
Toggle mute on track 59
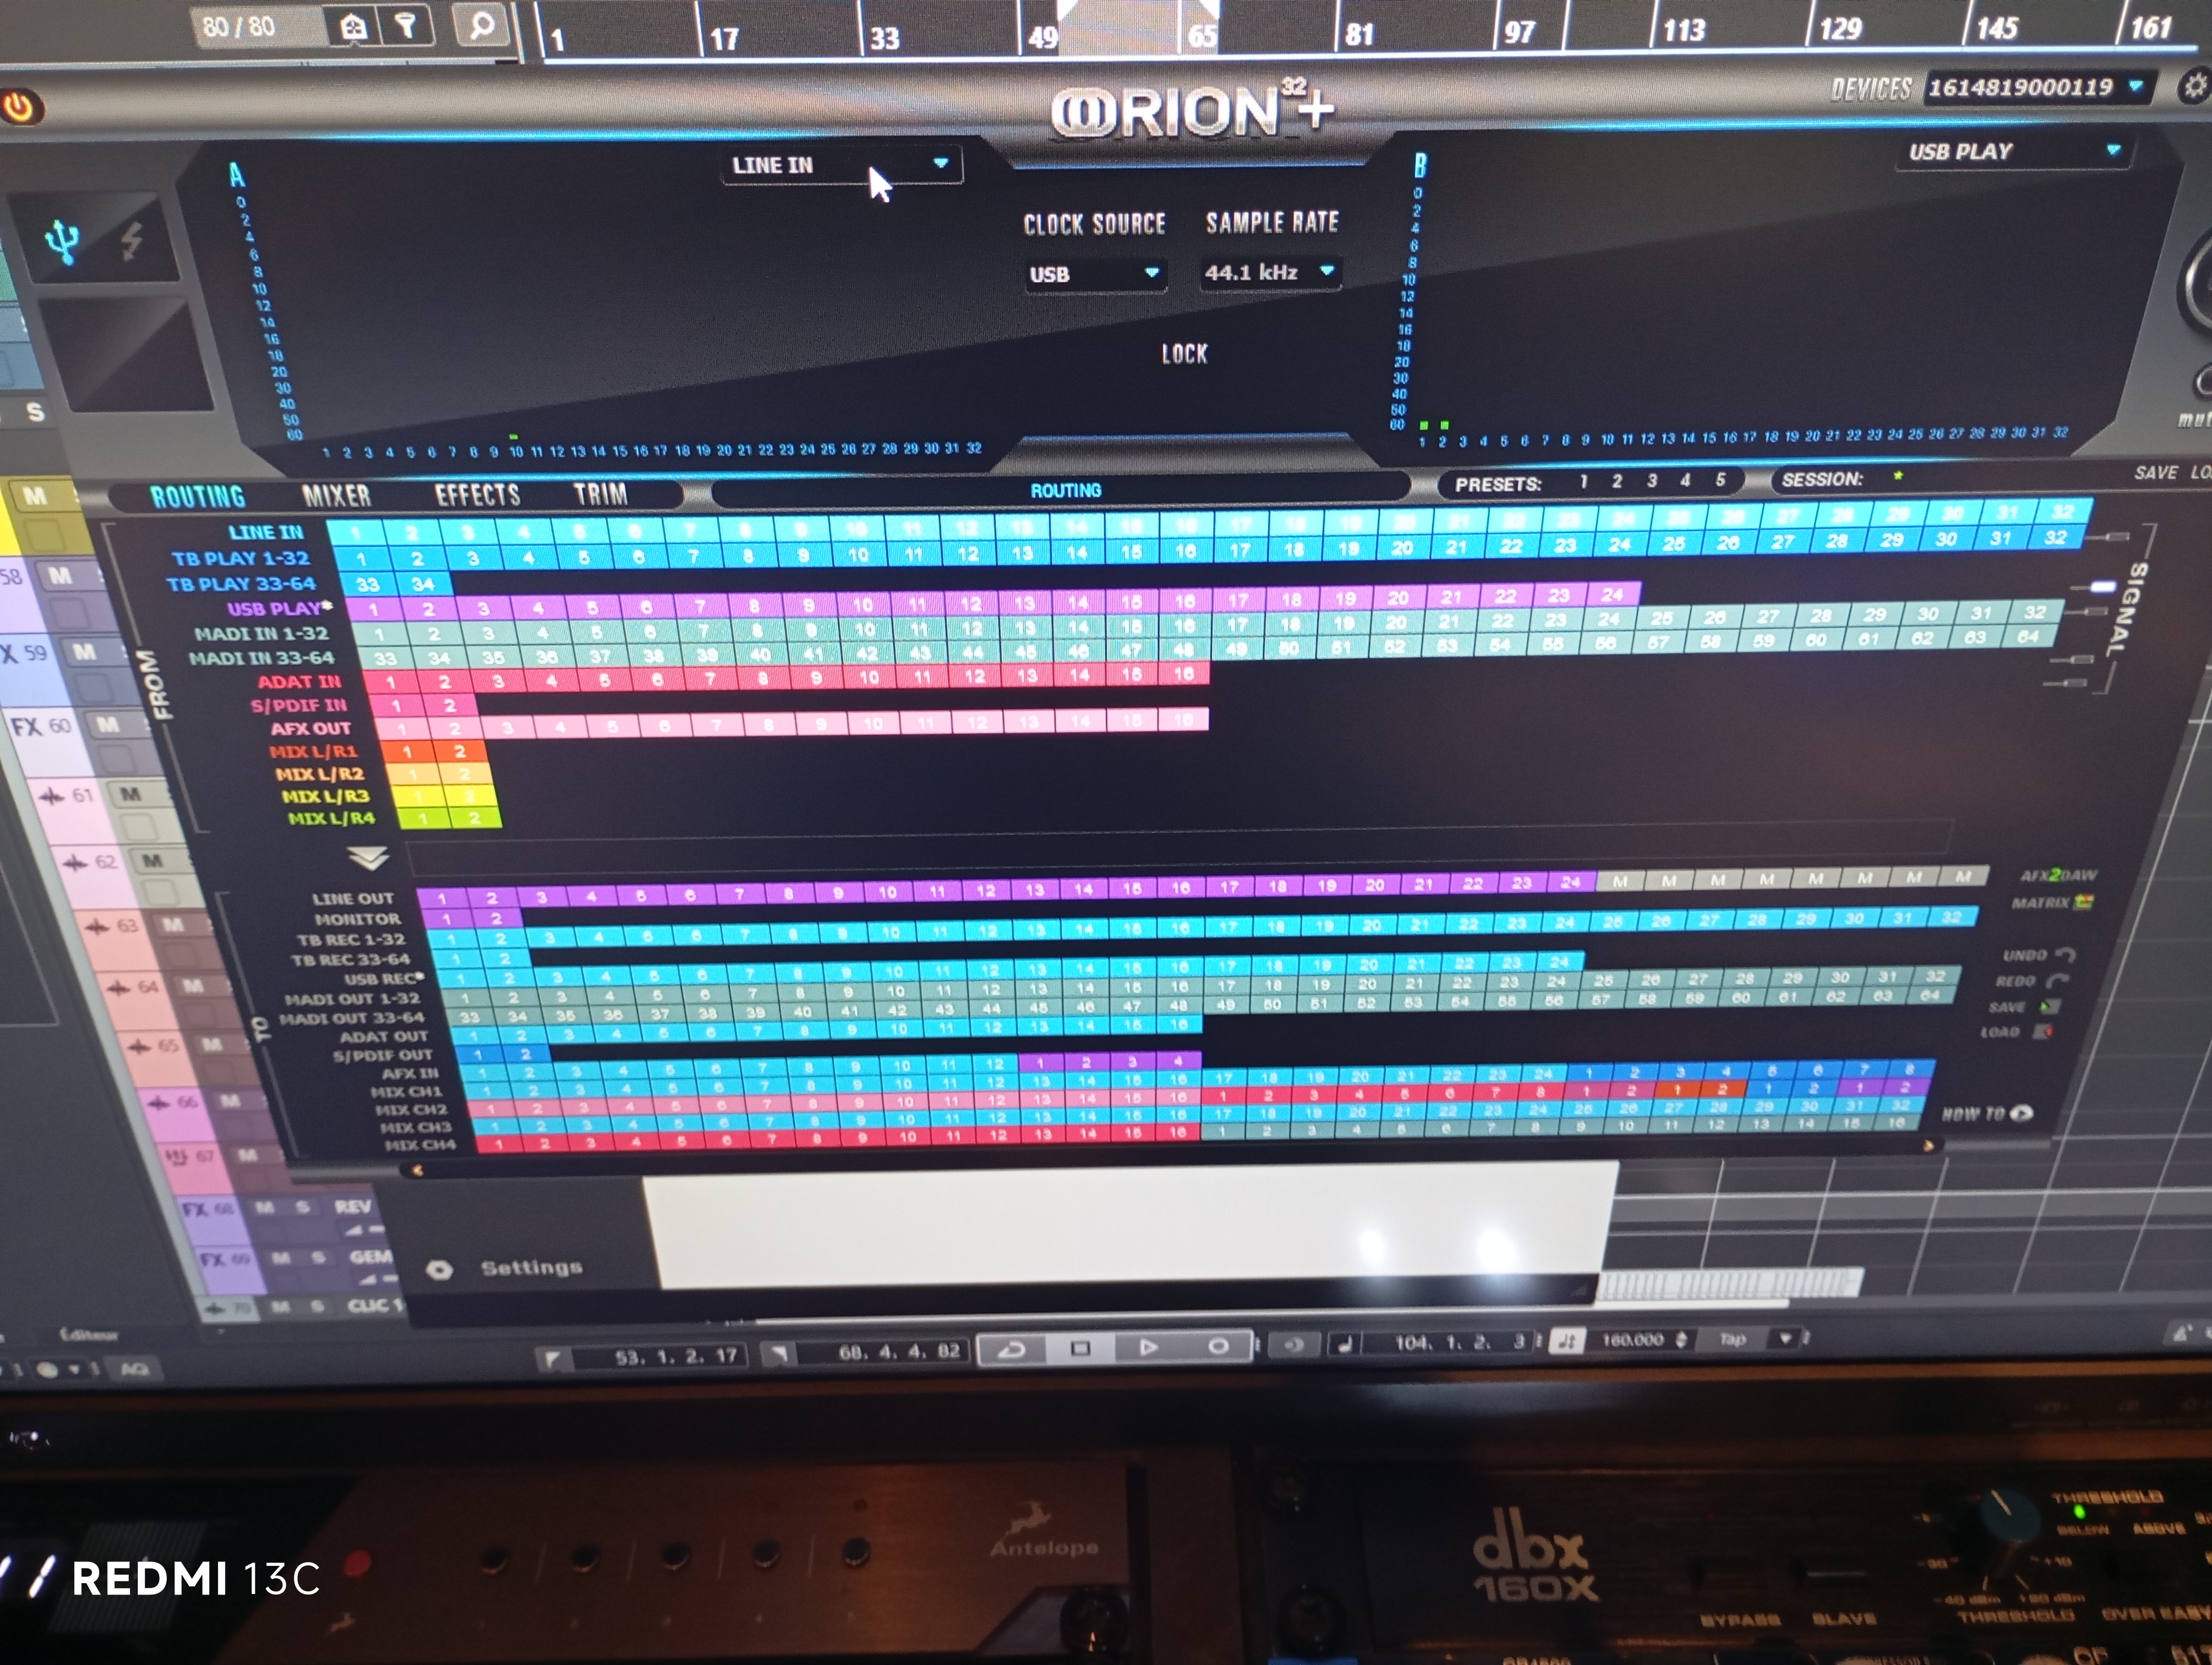(84, 651)
